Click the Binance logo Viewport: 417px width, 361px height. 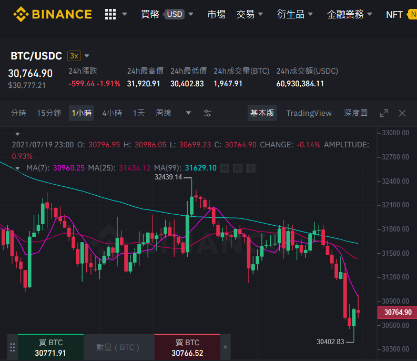53,14
